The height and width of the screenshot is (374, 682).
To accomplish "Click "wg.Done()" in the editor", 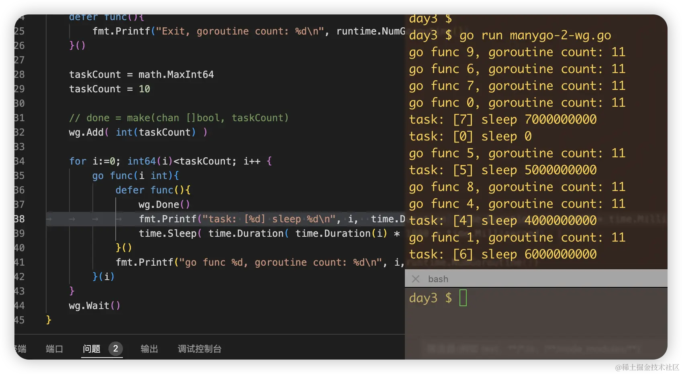I will 164,205.
